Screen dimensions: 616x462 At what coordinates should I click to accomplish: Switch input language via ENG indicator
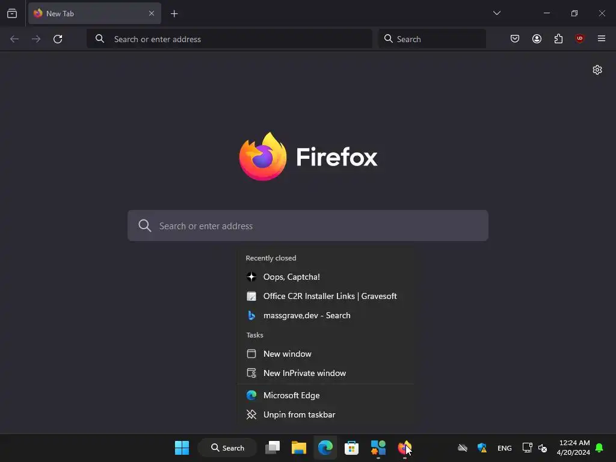505,448
